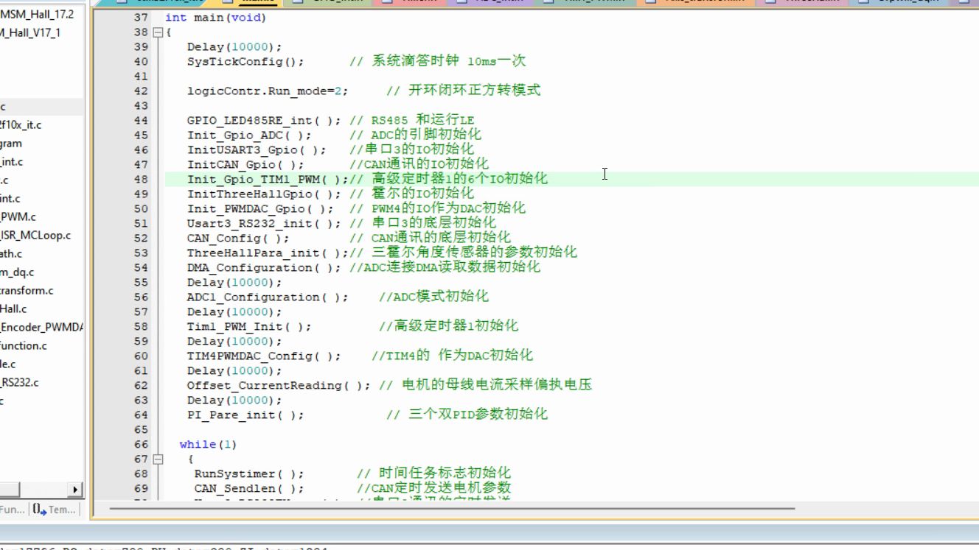
Task: Click the ThreeHallPara_init( ); call
Action: pyautogui.click(x=268, y=253)
